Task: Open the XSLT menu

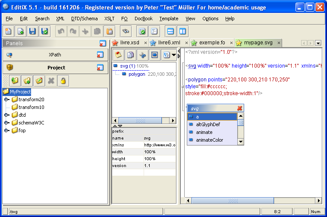Action: [109, 19]
